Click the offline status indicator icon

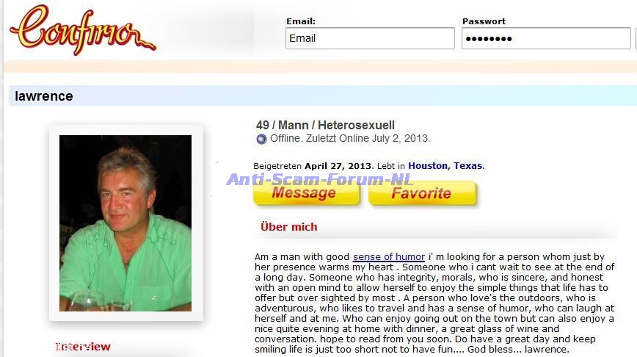261,139
